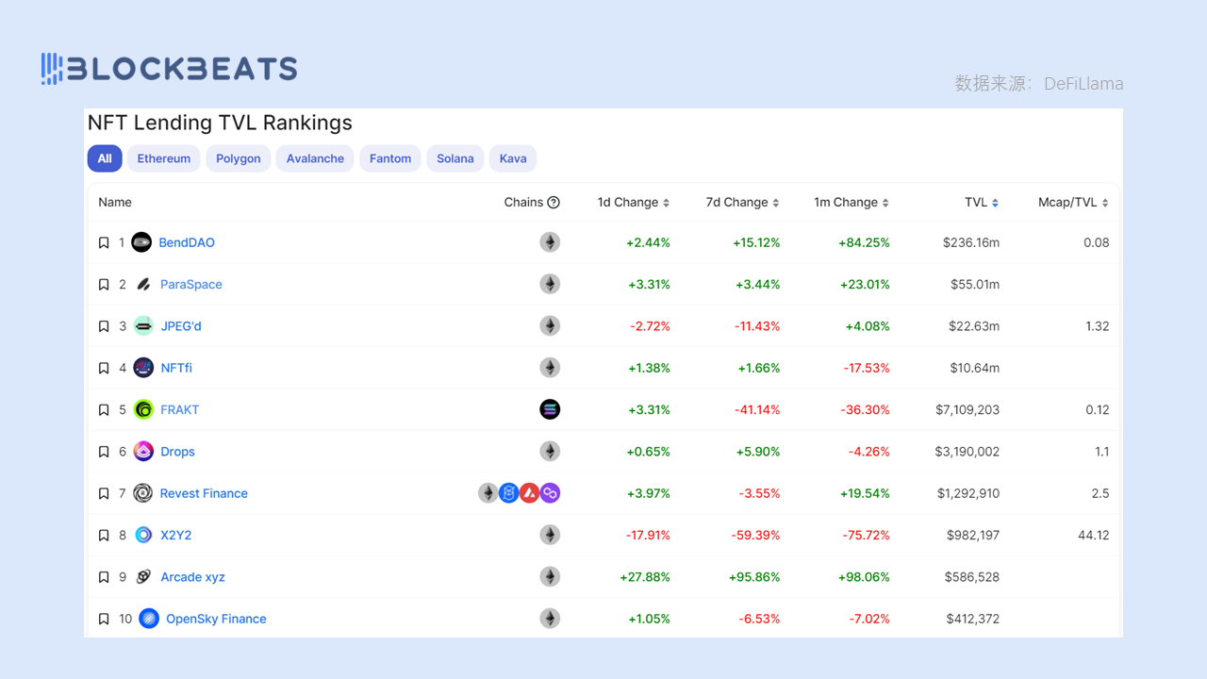
Task: Bookmark the OpenSky Finance row
Action: click(x=104, y=620)
